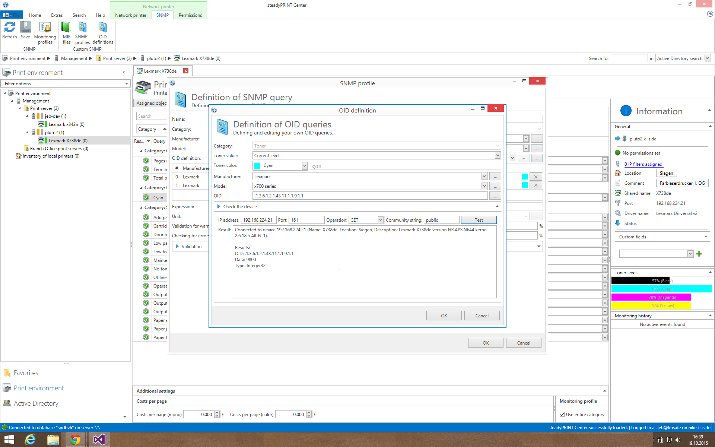This screenshot has width=715, height=447.
Task: Collapse the pluto2 (1) tree node
Action: point(27,132)
